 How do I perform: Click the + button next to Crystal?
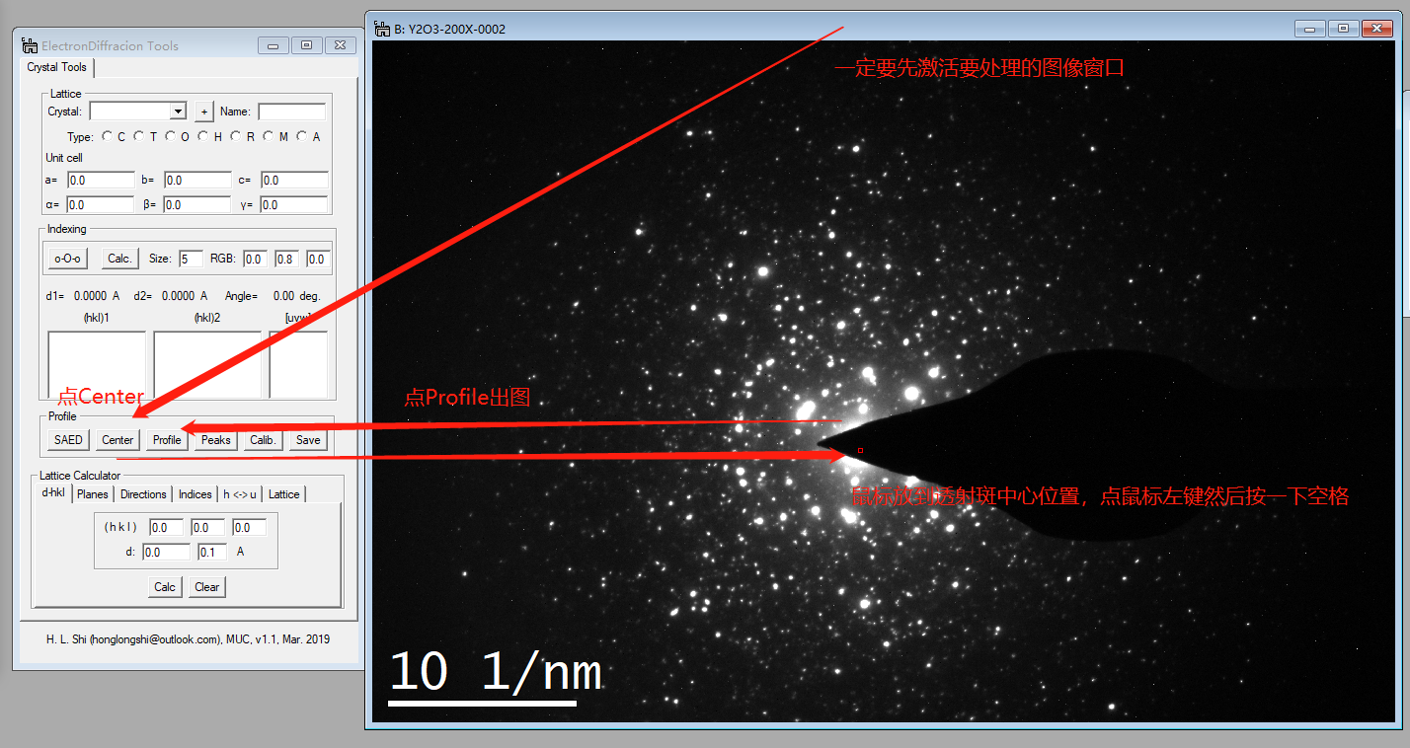click(x=204, y=112)
